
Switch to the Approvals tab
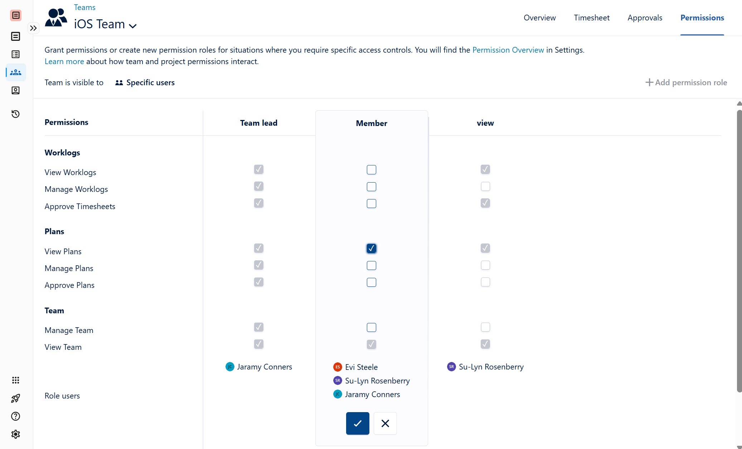tap(644, 18)
